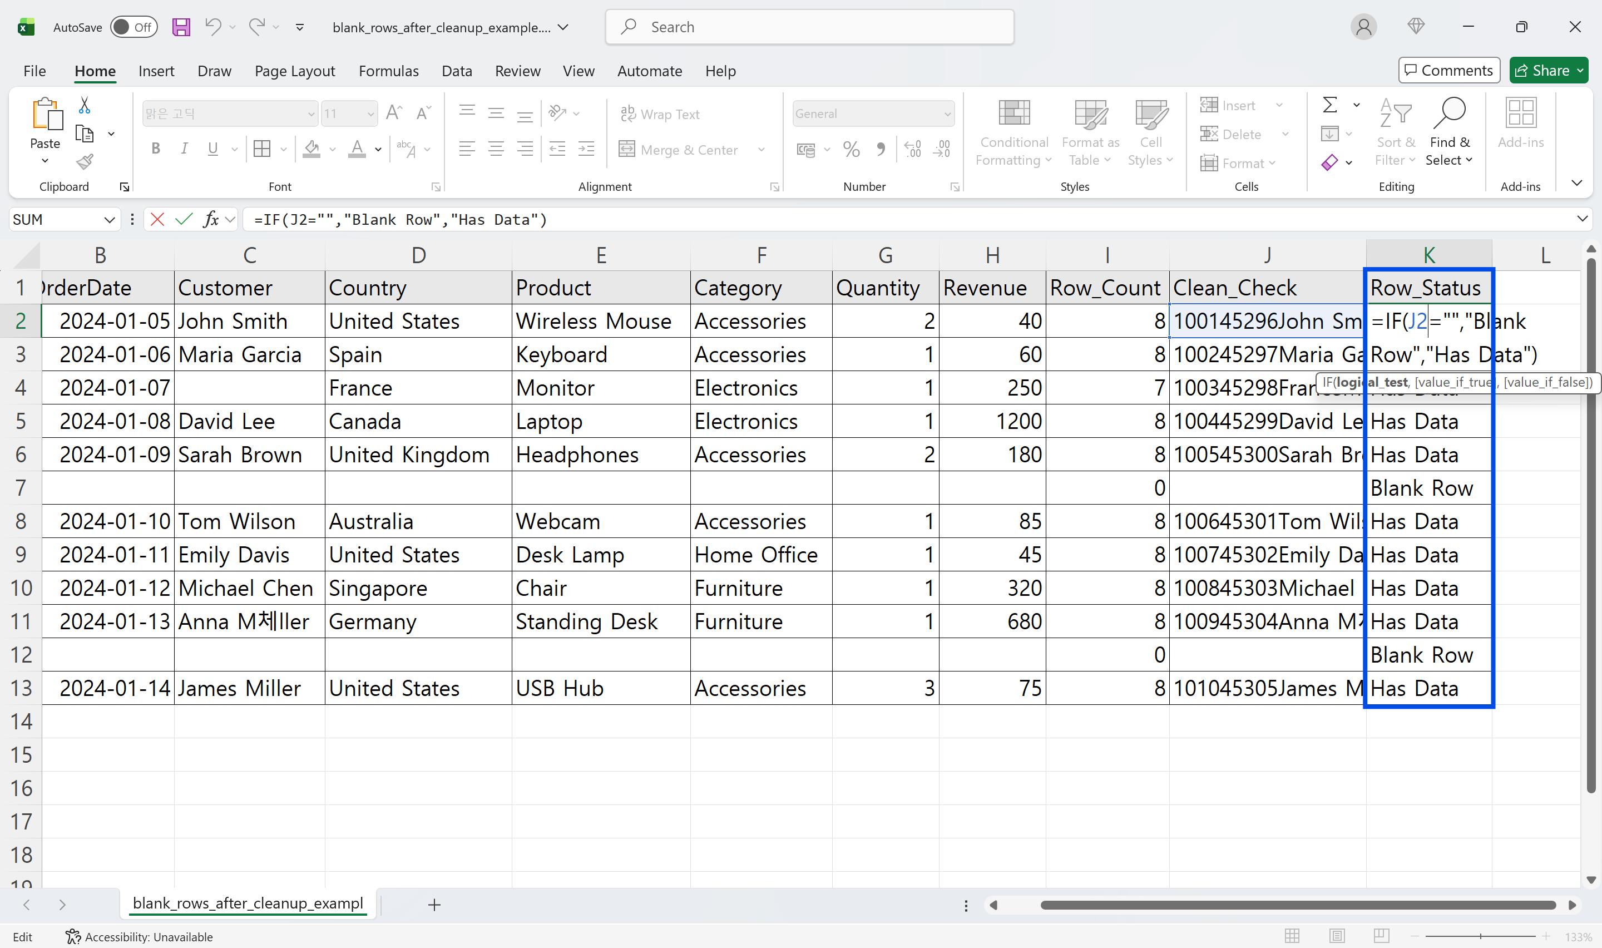Image resolution: width=1602 pixels, height=948 pixels.
Task: Open Insert Function fx dialog
Action: (211, 220)
